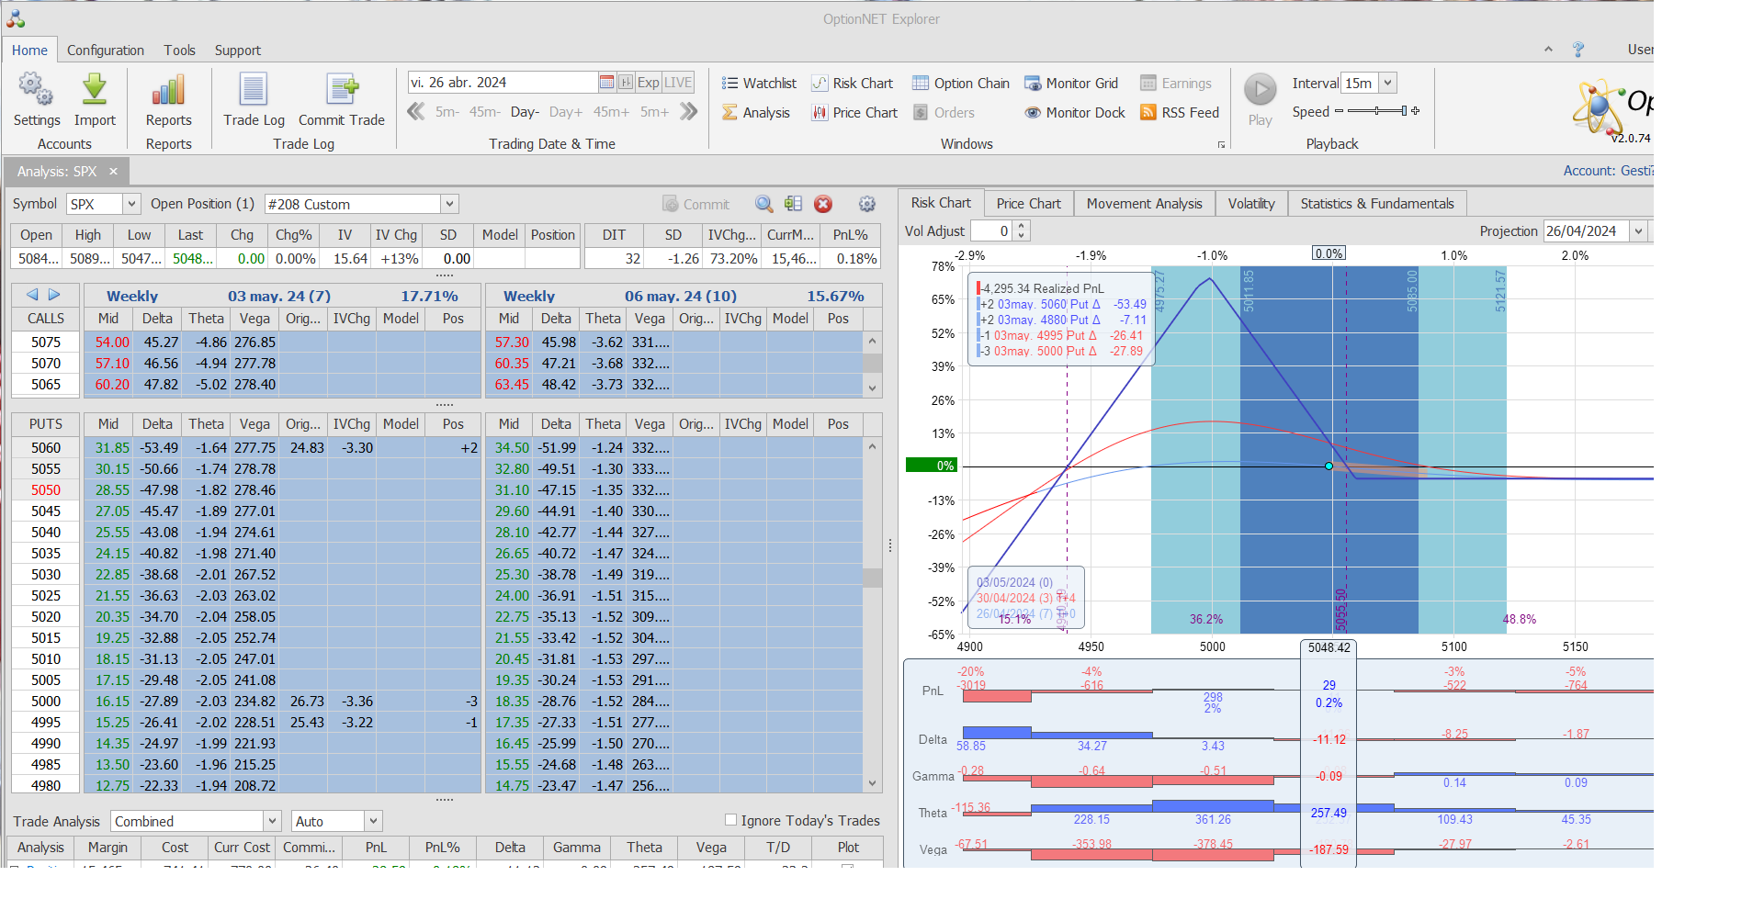Click the Day- step back button
This screenshot has height=910, width=1764.
(x=525, y=112)
